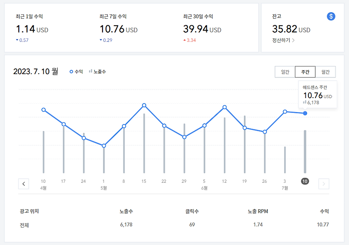The image size is (349, 245).
Task: Click the 전체 row in ad position table
Action: tap(174, 225)
